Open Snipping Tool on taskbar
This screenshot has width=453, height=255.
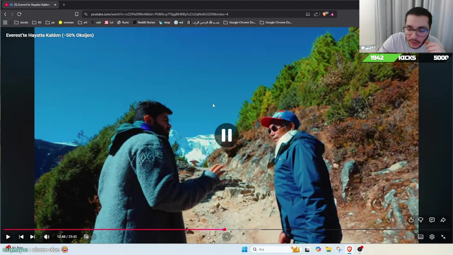(339, 249)
